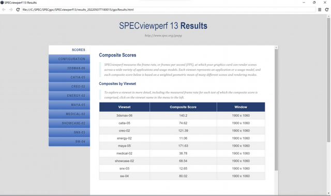Click the browser forward arrow
This screenshot has width=331, height=196.
(x=11, y=9)
